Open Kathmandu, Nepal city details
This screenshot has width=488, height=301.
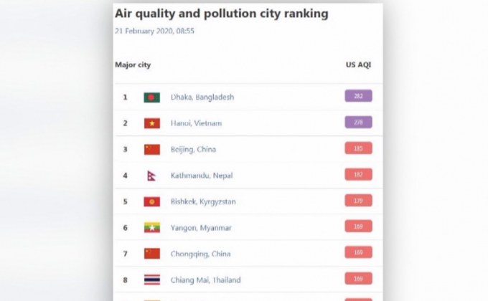pos(202,176)
